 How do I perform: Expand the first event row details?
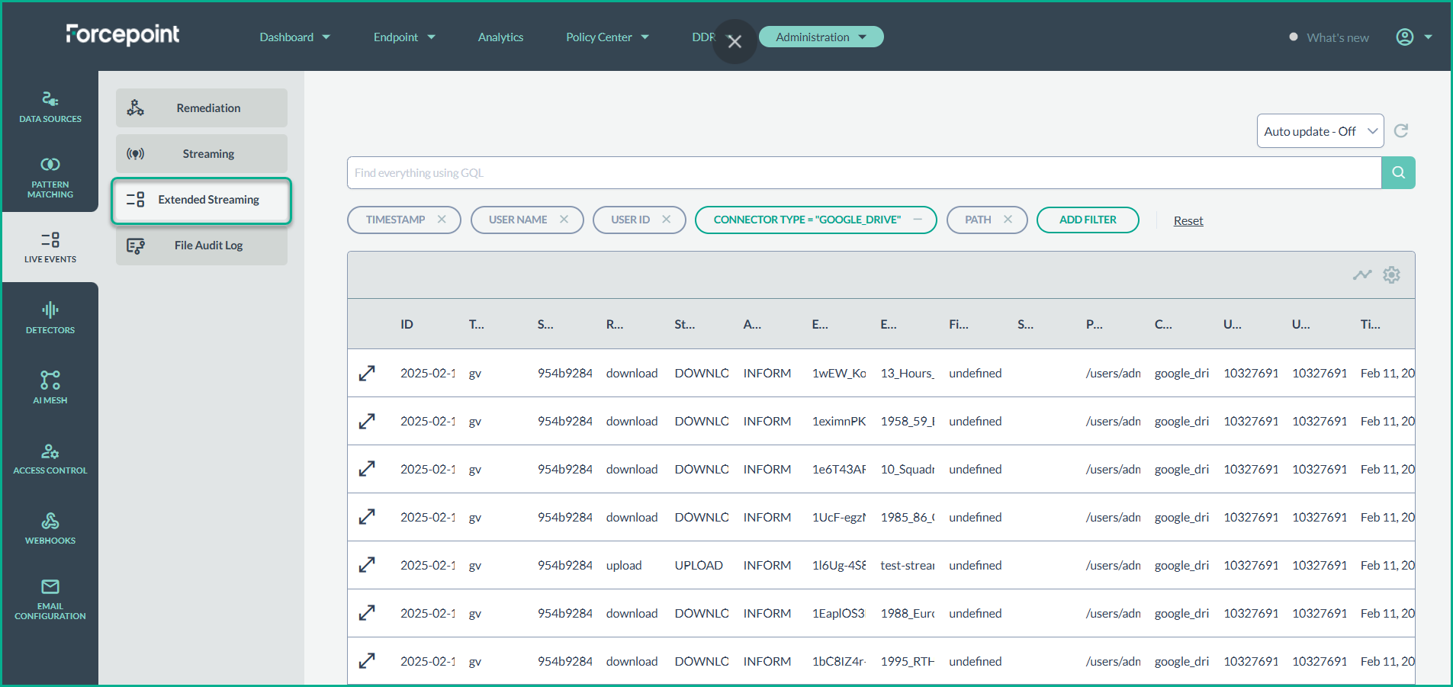[x=367, y=374]
